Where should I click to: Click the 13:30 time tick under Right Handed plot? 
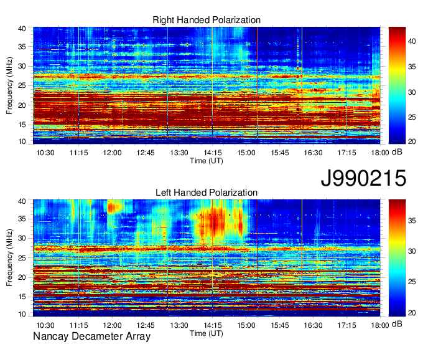(x=179, y=153)
